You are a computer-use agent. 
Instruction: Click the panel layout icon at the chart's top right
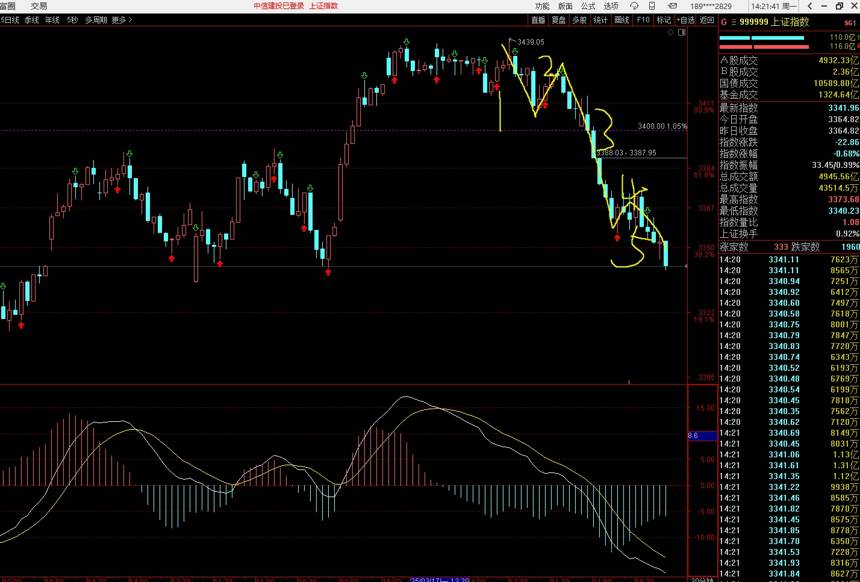point(682,33)
